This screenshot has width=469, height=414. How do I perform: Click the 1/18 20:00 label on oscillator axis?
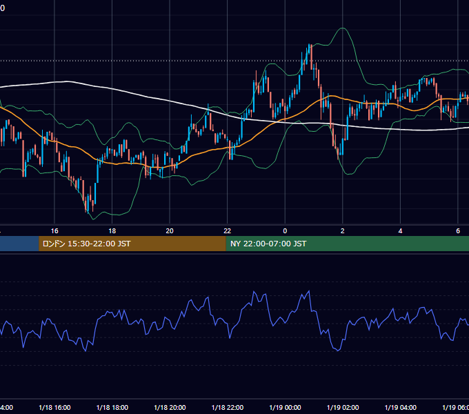tap(170, 407)
